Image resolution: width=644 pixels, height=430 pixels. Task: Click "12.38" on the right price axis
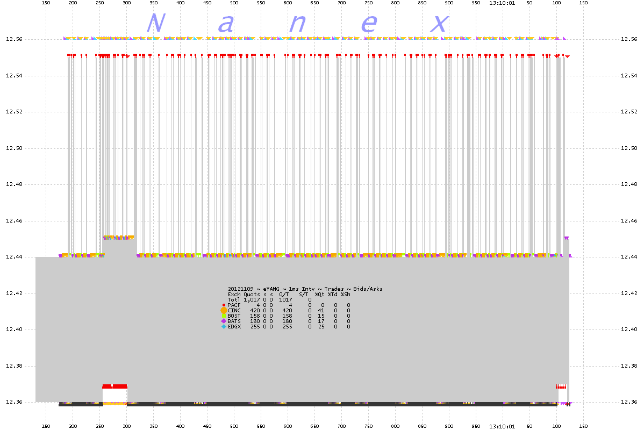629,366
